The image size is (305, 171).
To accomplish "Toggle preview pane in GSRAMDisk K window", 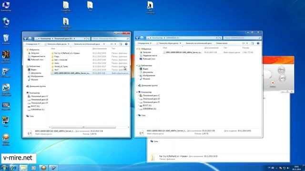I will [x=253, y=43].
